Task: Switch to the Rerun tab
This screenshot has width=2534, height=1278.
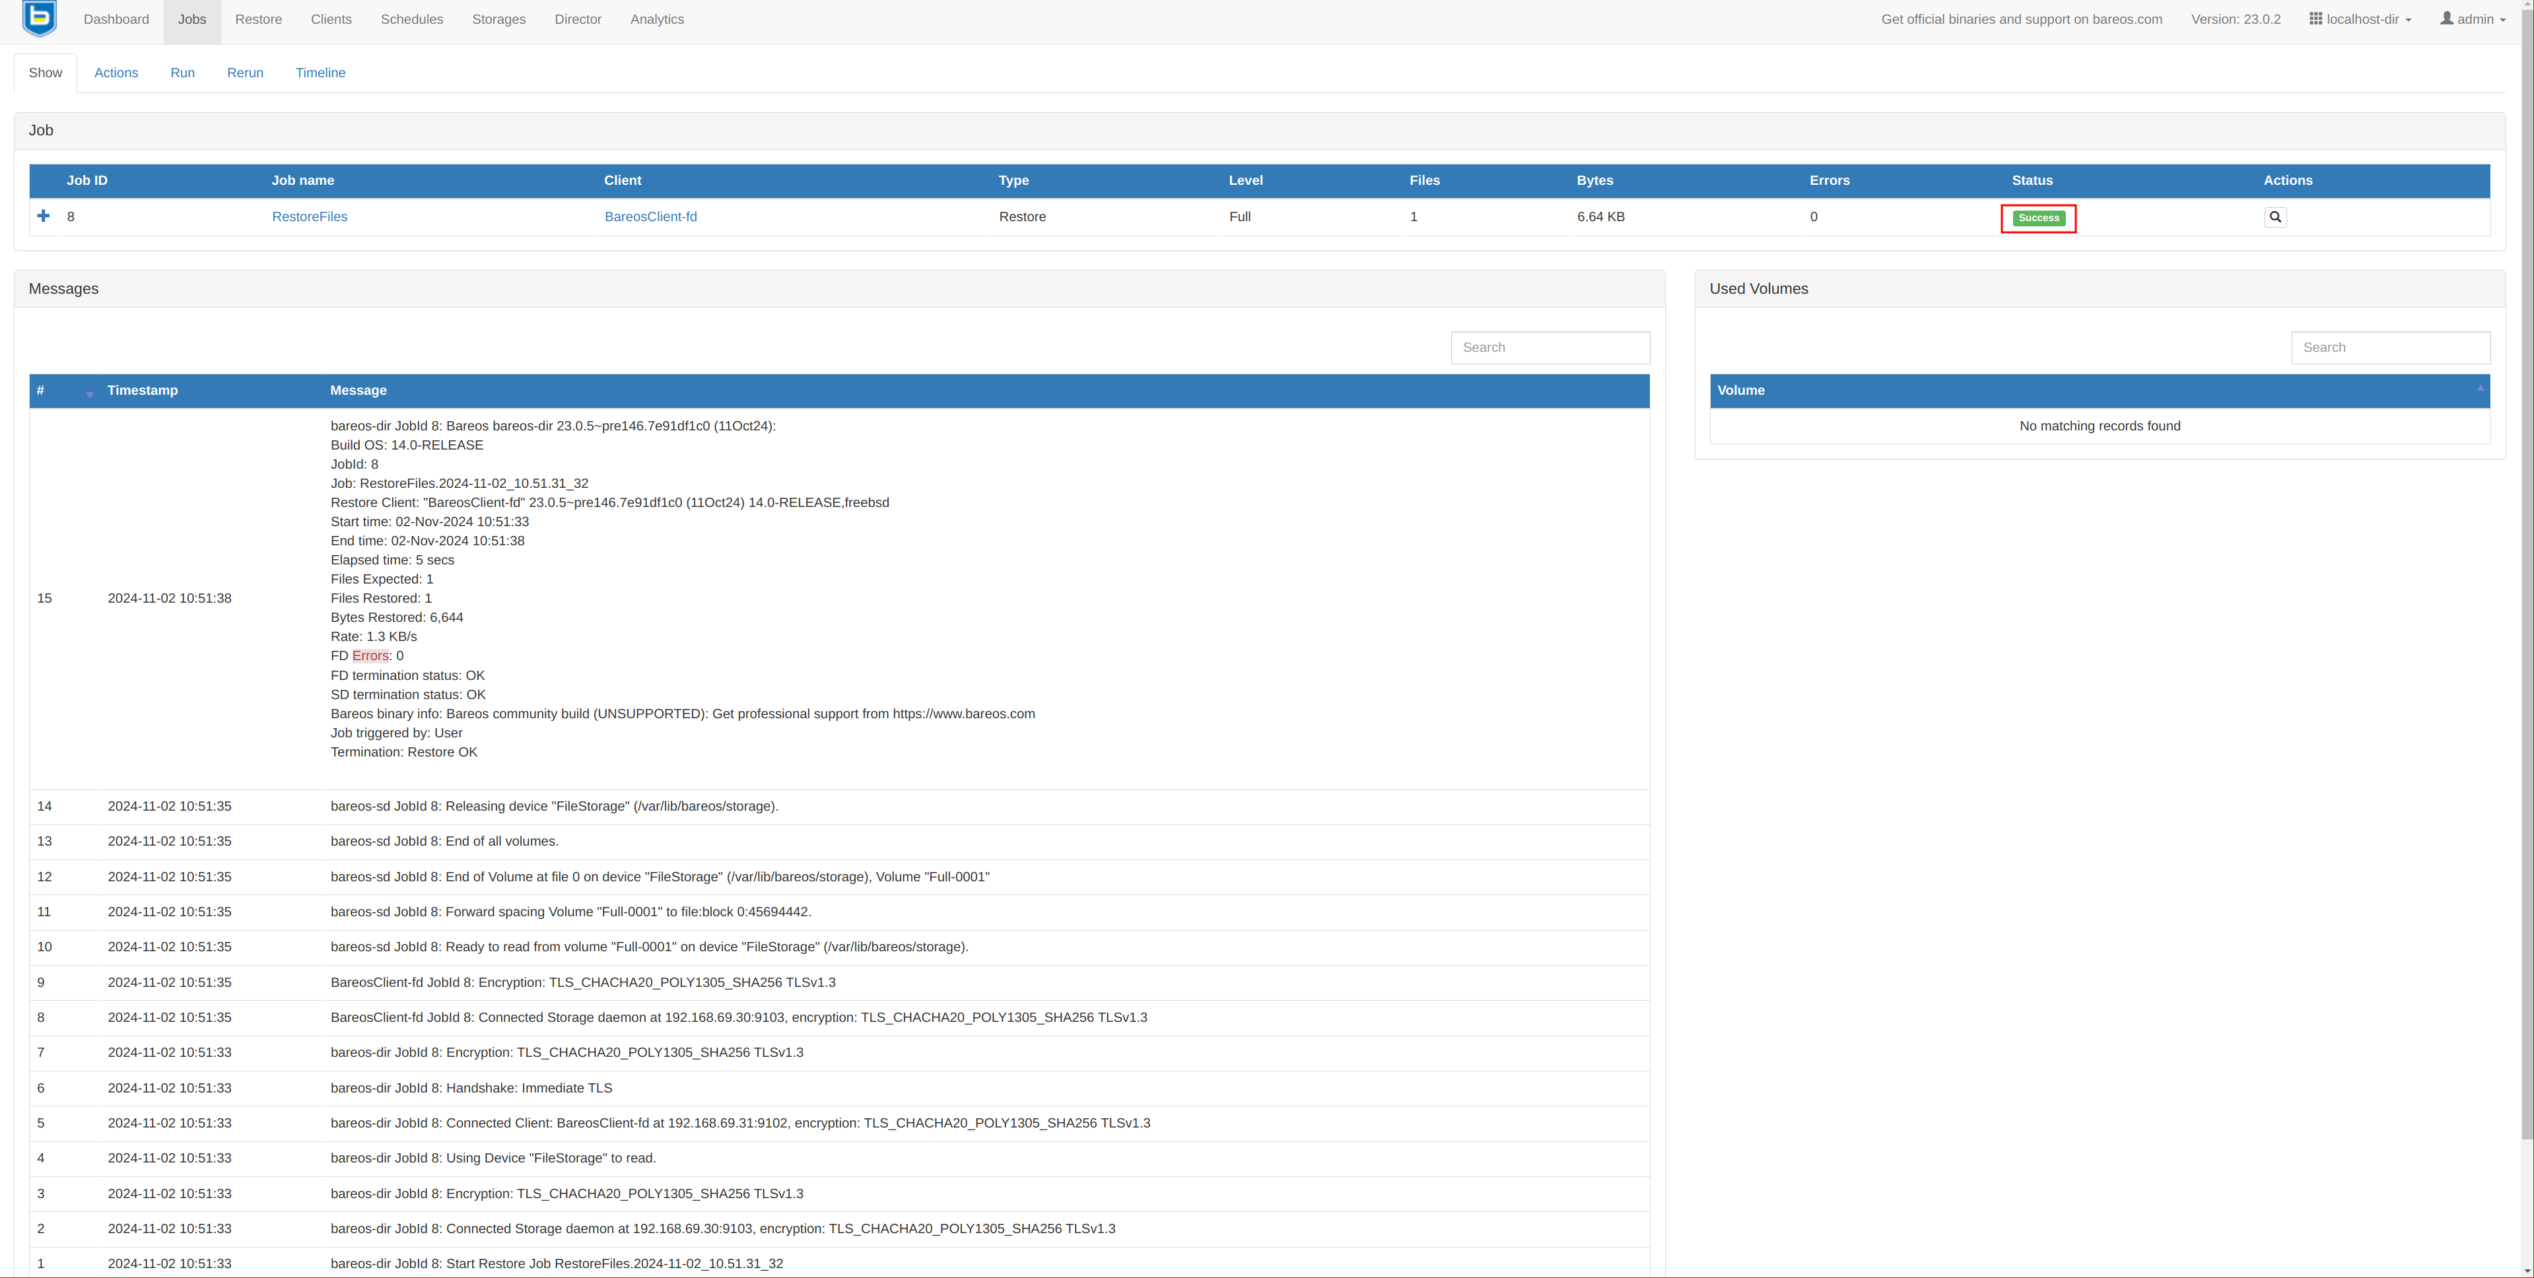Action: [245, 73]
